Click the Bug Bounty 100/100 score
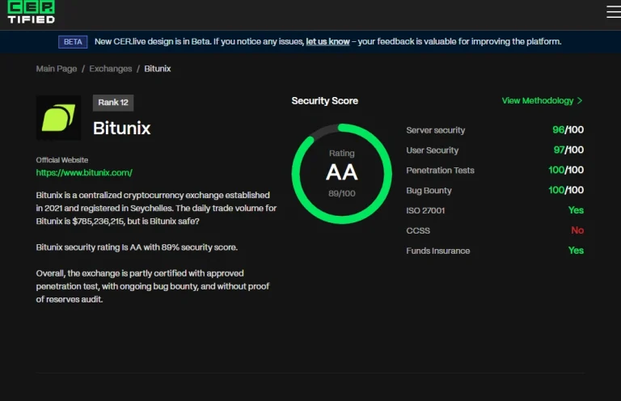Image resolution: width=621 pixels, height=401 pixels. tap(566, 190)
